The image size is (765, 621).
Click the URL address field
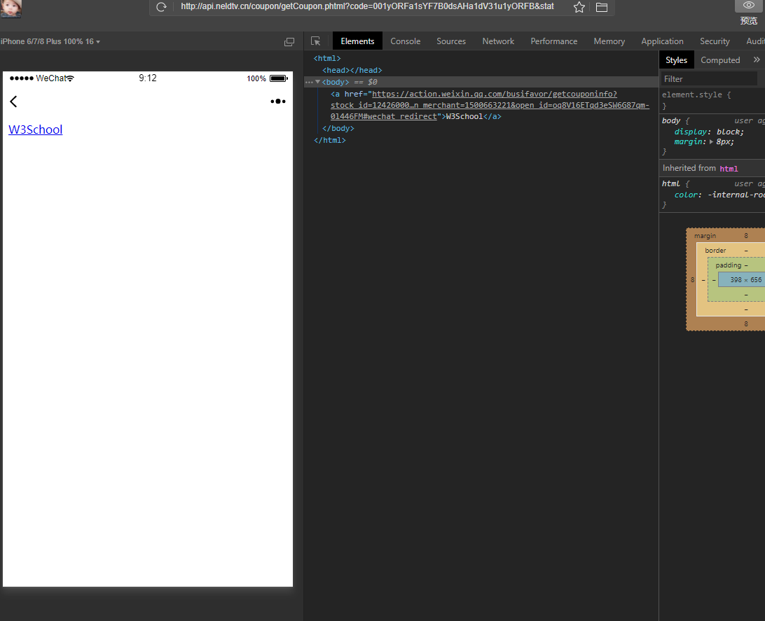[367, 6]
